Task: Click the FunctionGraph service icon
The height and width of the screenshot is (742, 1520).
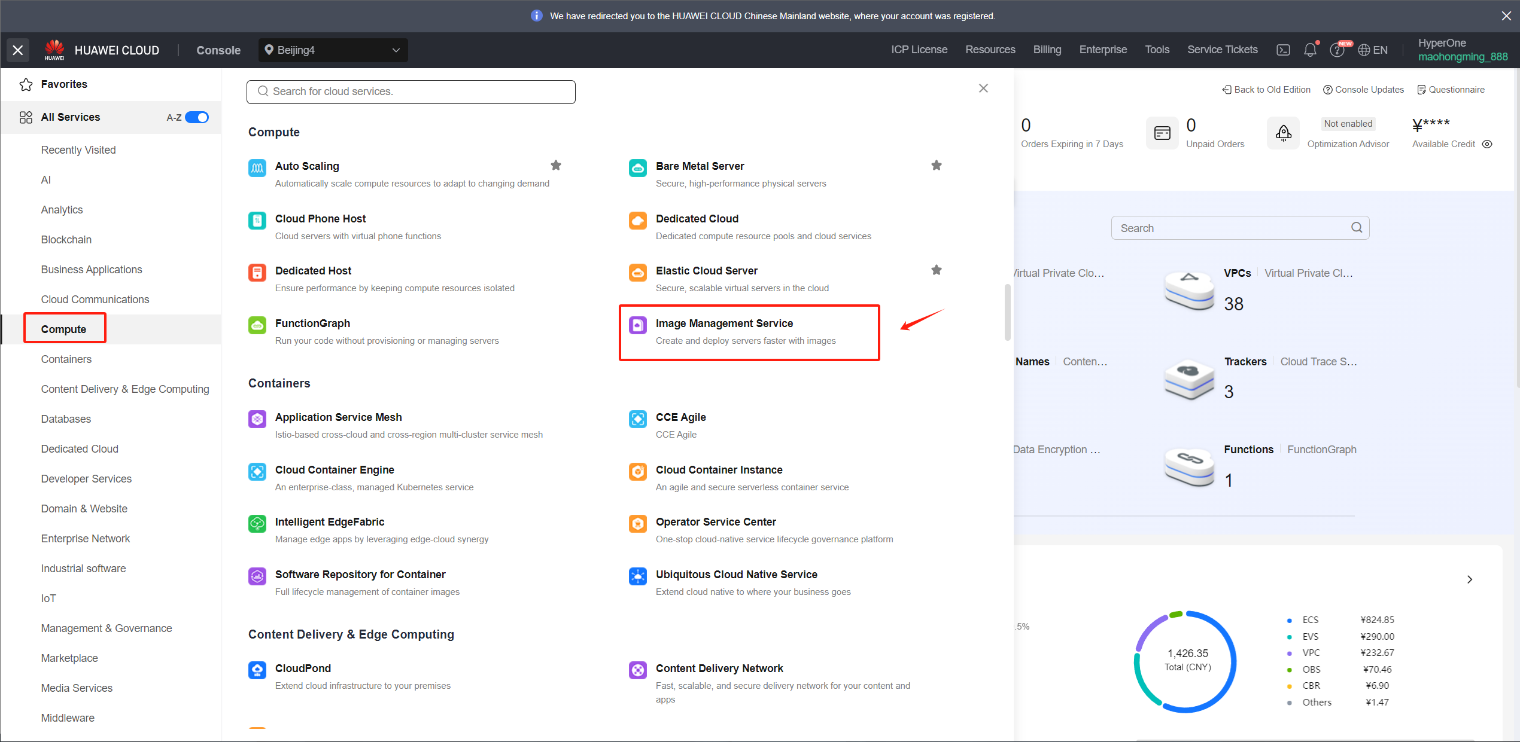Action: pos(257,325)
